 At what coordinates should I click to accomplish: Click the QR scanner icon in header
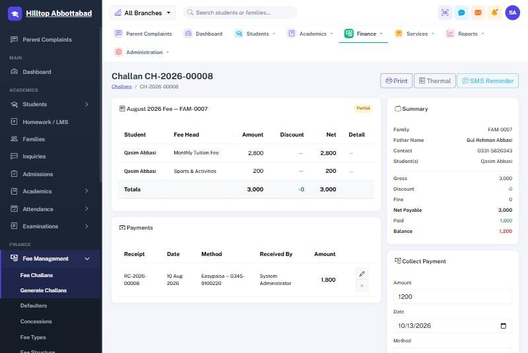tap(445, 13)
